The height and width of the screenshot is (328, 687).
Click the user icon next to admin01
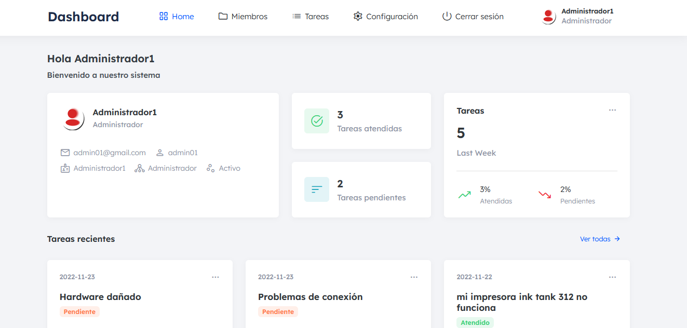160,153
